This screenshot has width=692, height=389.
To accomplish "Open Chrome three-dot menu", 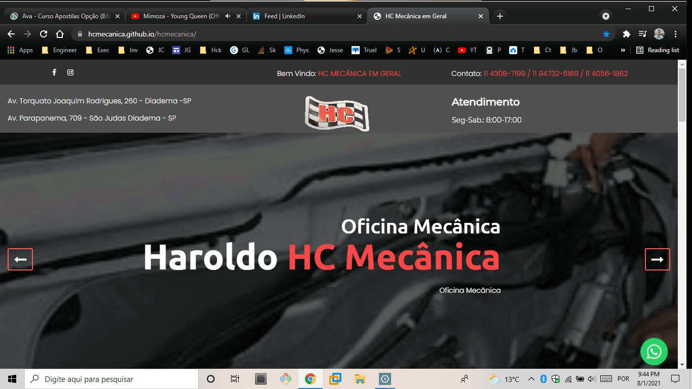I will point(676,34).
